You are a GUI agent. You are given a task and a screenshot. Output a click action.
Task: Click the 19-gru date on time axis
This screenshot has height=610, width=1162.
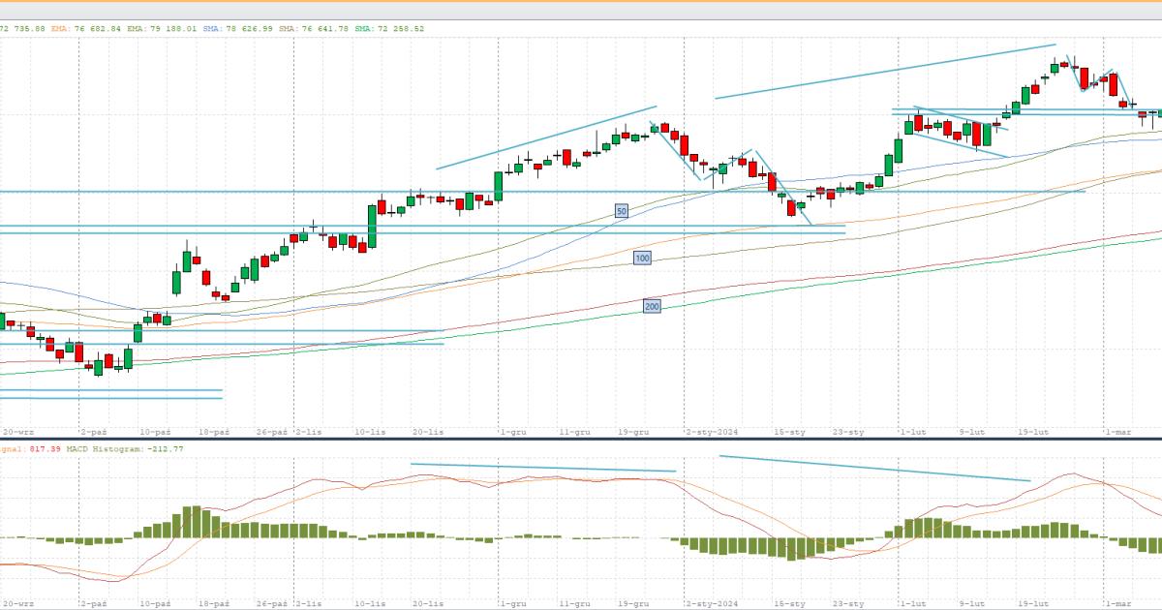[633, 433]
